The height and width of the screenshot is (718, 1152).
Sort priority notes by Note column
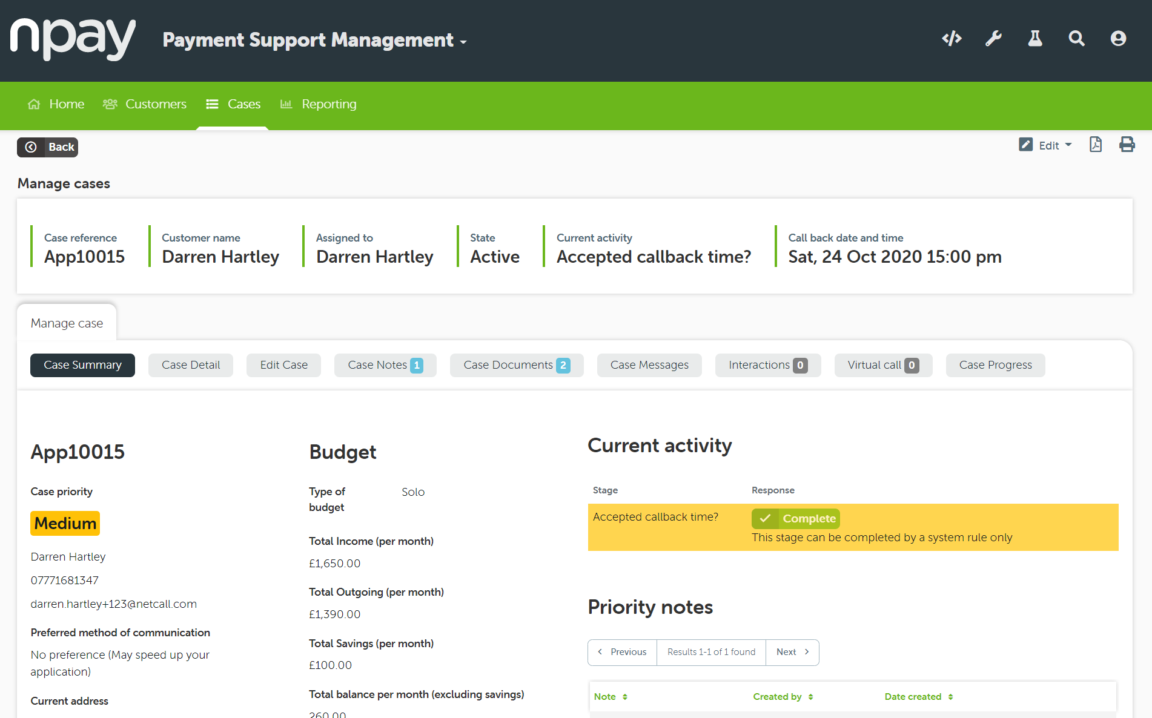pyautogui.click(x=611, y=697)
